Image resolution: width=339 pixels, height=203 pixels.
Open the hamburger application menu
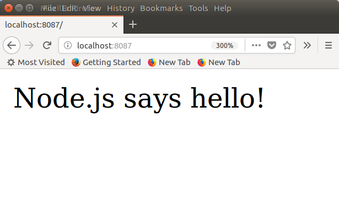click(329, 45)
